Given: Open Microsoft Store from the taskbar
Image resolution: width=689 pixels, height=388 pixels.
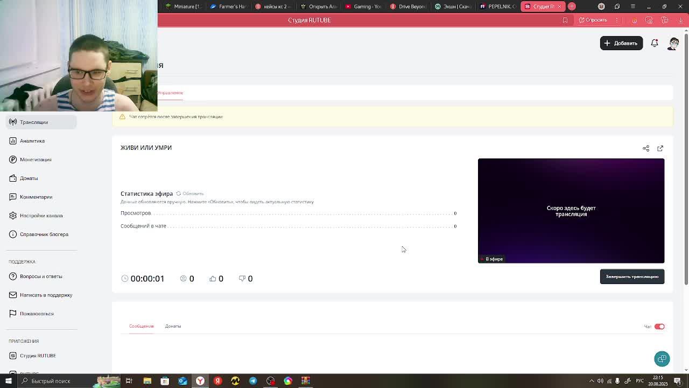Looking at the screenshot, I should (x=165, y=381).
